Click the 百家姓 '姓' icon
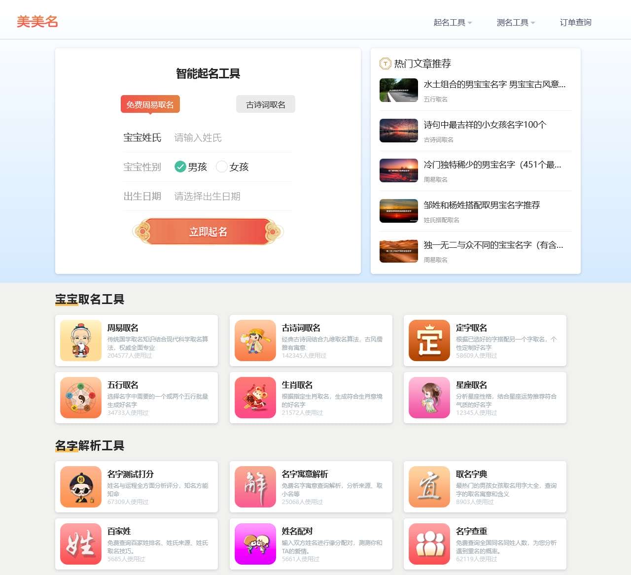Screen dimensions: 631x575 pyautogui.click(x=80, y=544)
